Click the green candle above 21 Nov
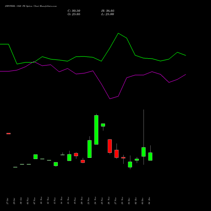 [89, 149]
